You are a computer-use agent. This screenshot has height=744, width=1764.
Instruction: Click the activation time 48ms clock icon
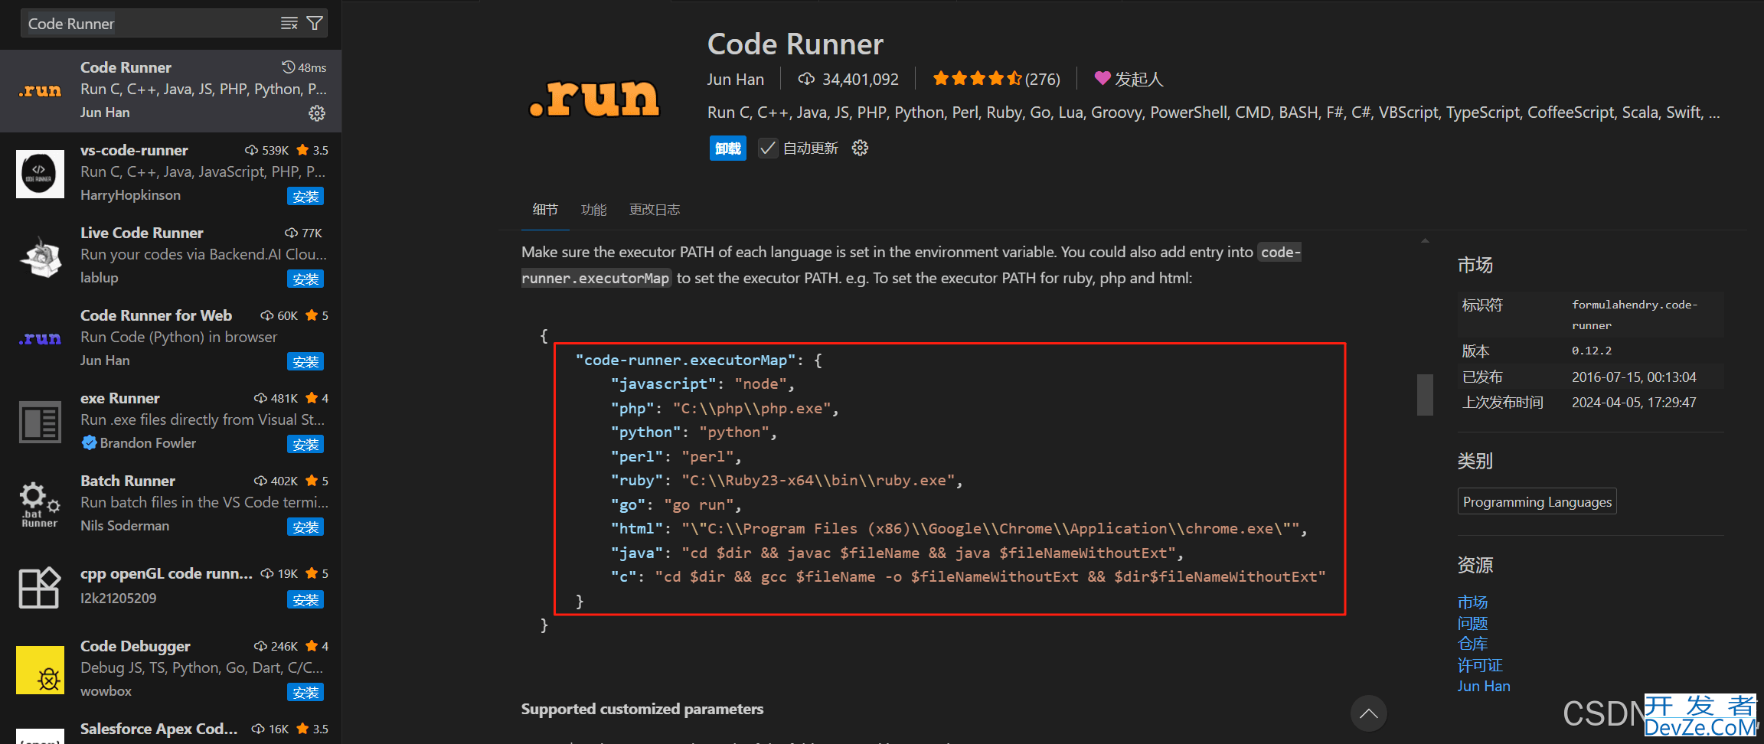(x=289, y=67)
